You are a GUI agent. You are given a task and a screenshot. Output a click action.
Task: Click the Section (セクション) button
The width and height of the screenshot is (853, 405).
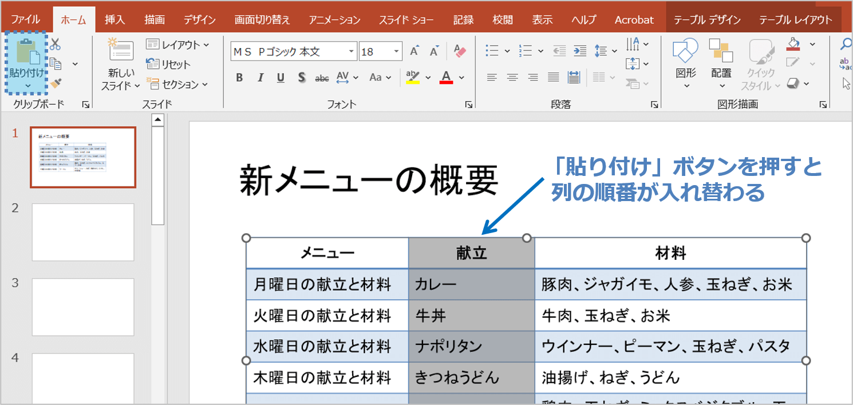[177, 85]
